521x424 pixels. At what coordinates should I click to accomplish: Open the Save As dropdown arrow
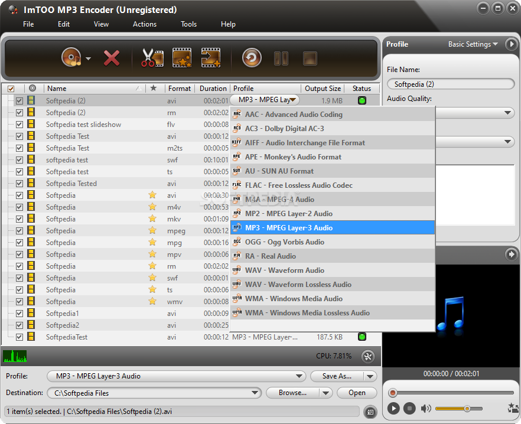pyautogui.click(x=370, y=377)
